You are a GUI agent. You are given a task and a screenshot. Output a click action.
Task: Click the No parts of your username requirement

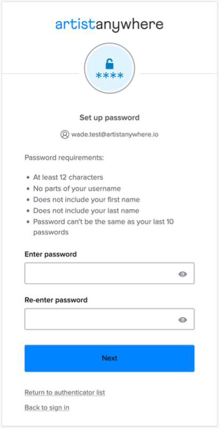click(77, 189)
